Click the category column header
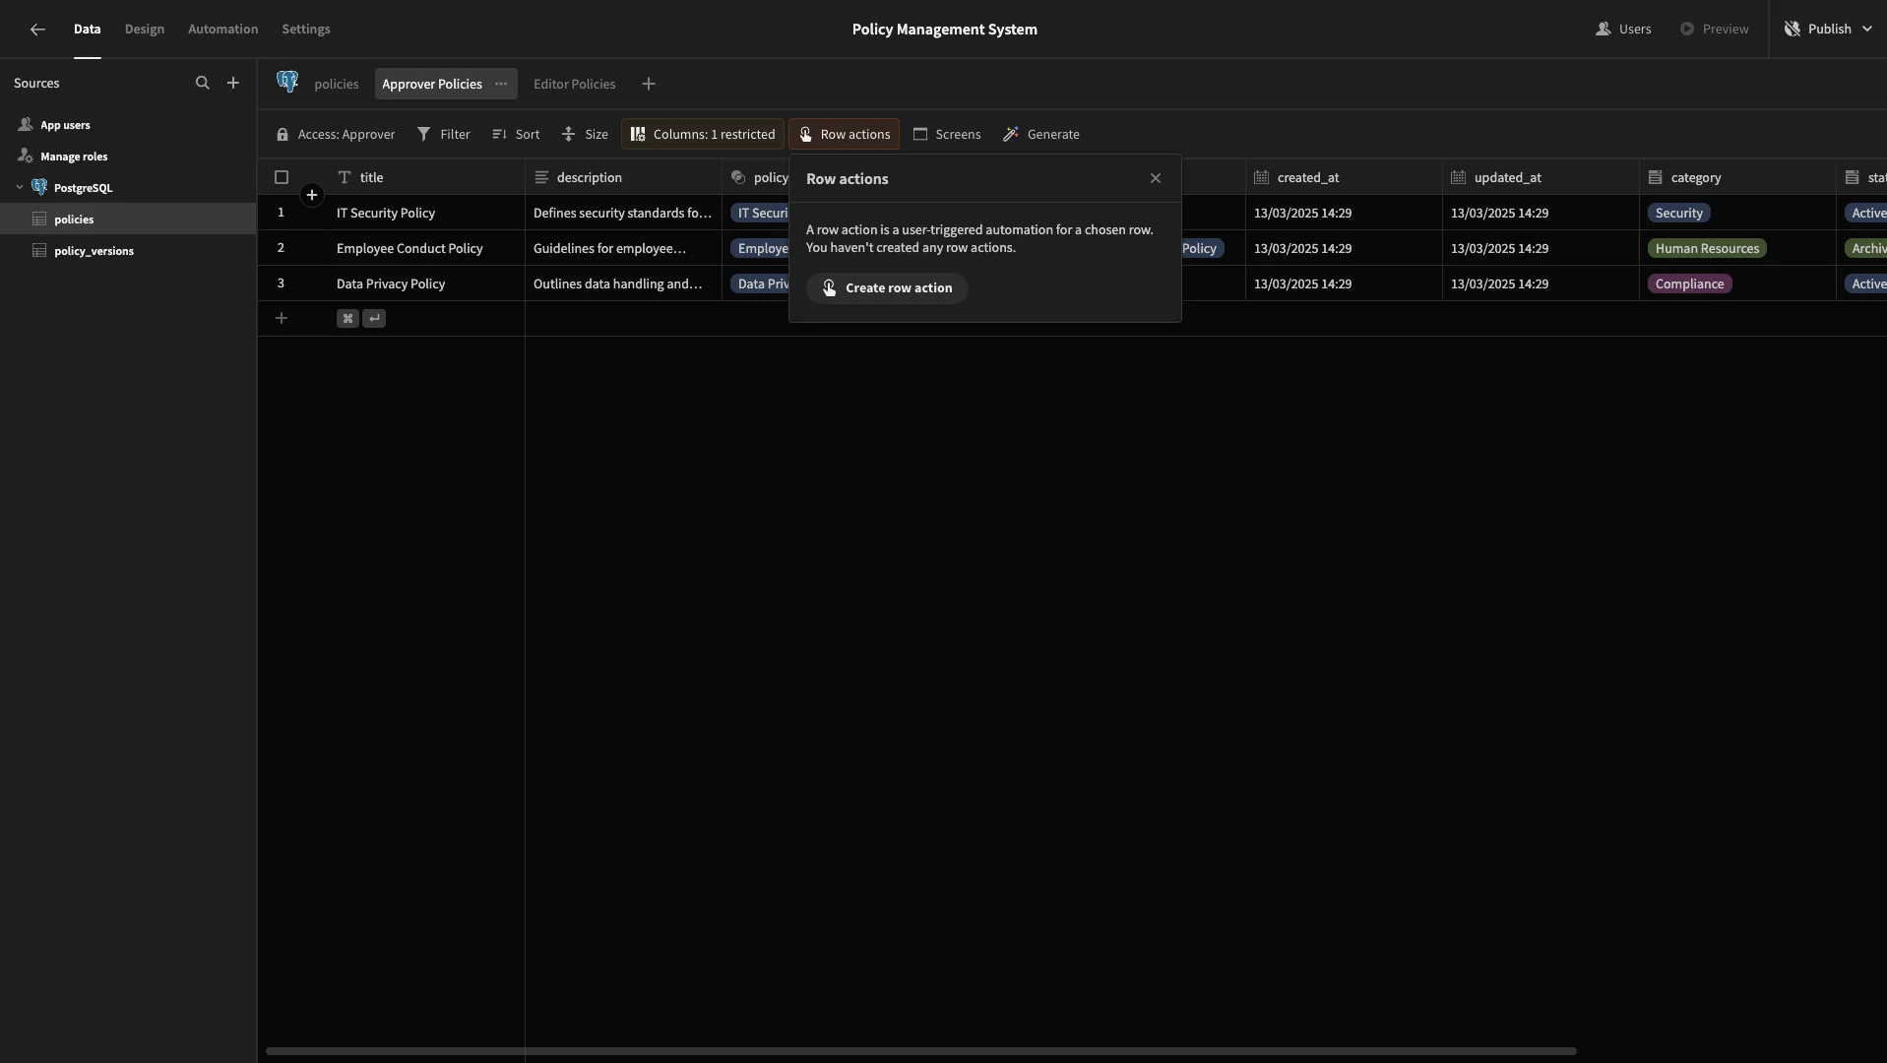Viewport: 1887px width, 1063px height. [x=1737, y=177]
